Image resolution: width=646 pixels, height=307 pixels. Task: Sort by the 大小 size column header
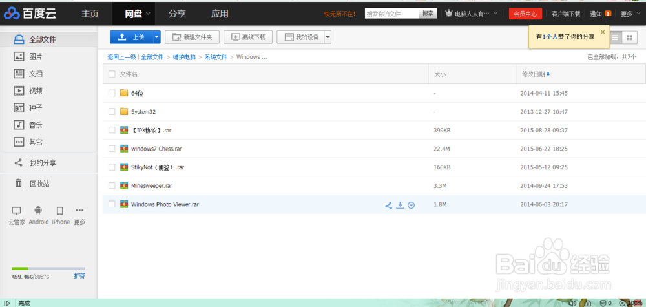439,74
